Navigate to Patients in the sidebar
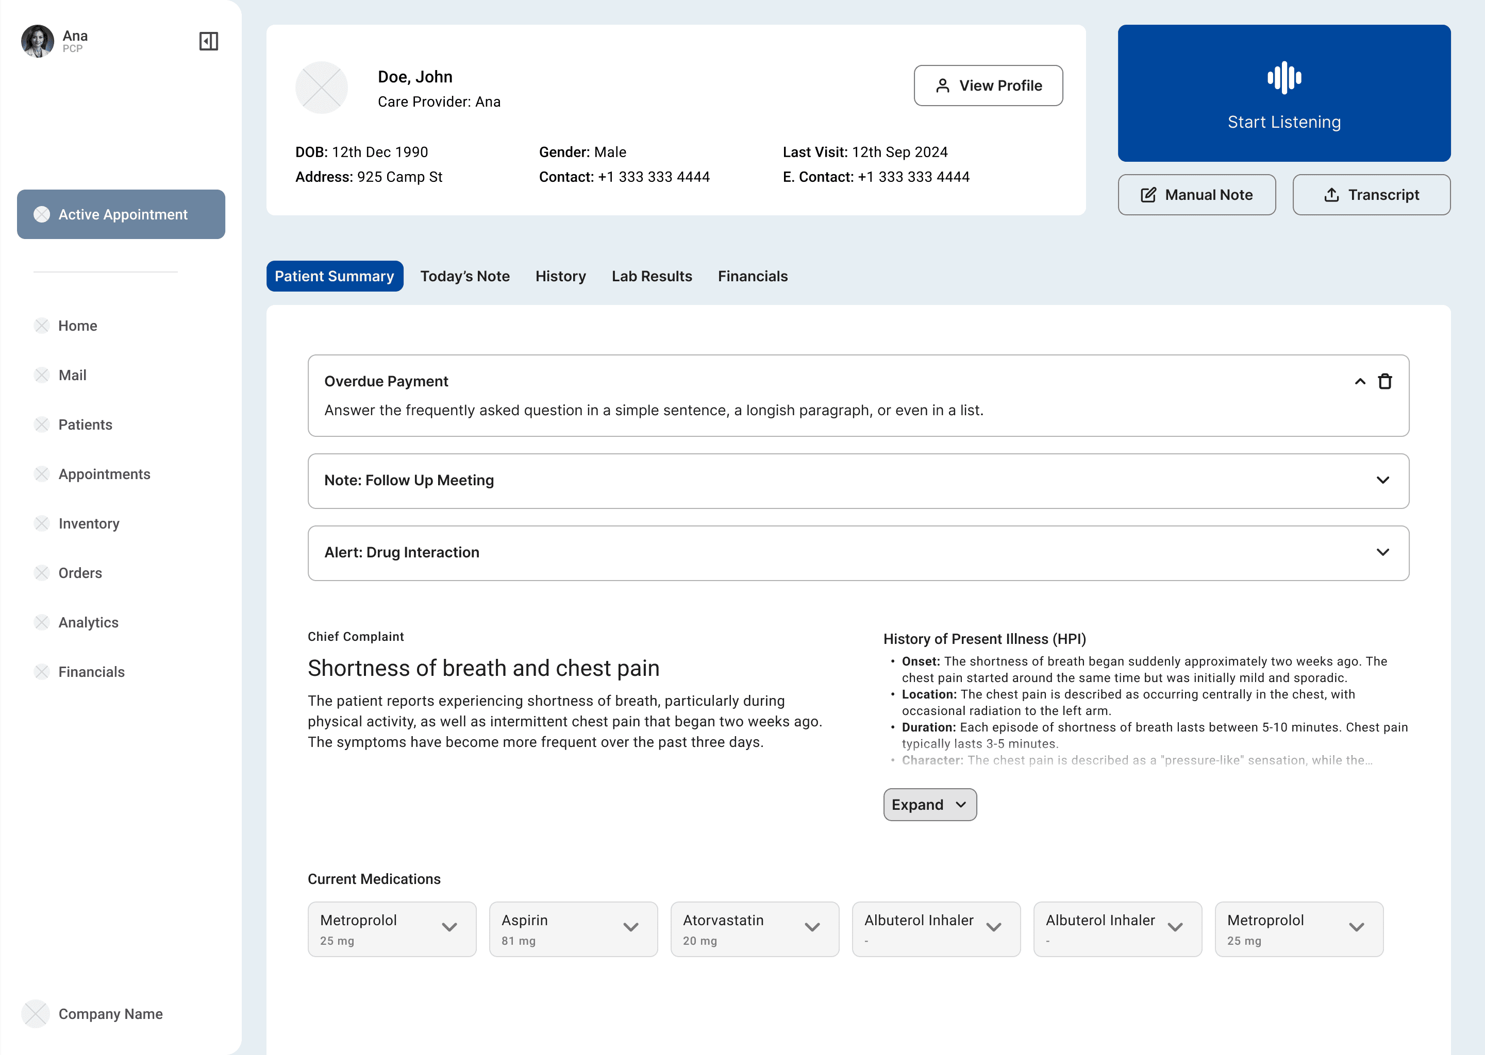Viewport: 1485px width, 1055px height. pos(73,424)
